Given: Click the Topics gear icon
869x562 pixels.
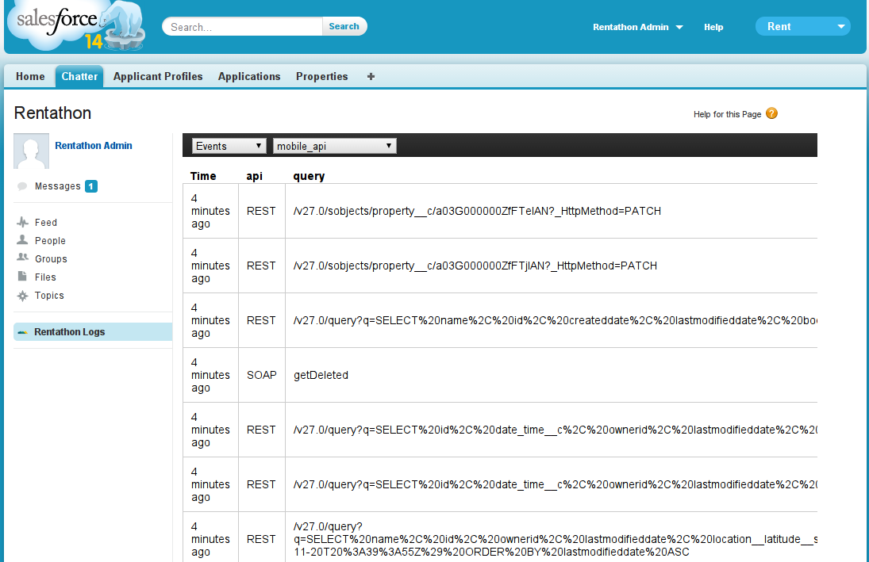Looking at the screenshot, I should (22, 296).
